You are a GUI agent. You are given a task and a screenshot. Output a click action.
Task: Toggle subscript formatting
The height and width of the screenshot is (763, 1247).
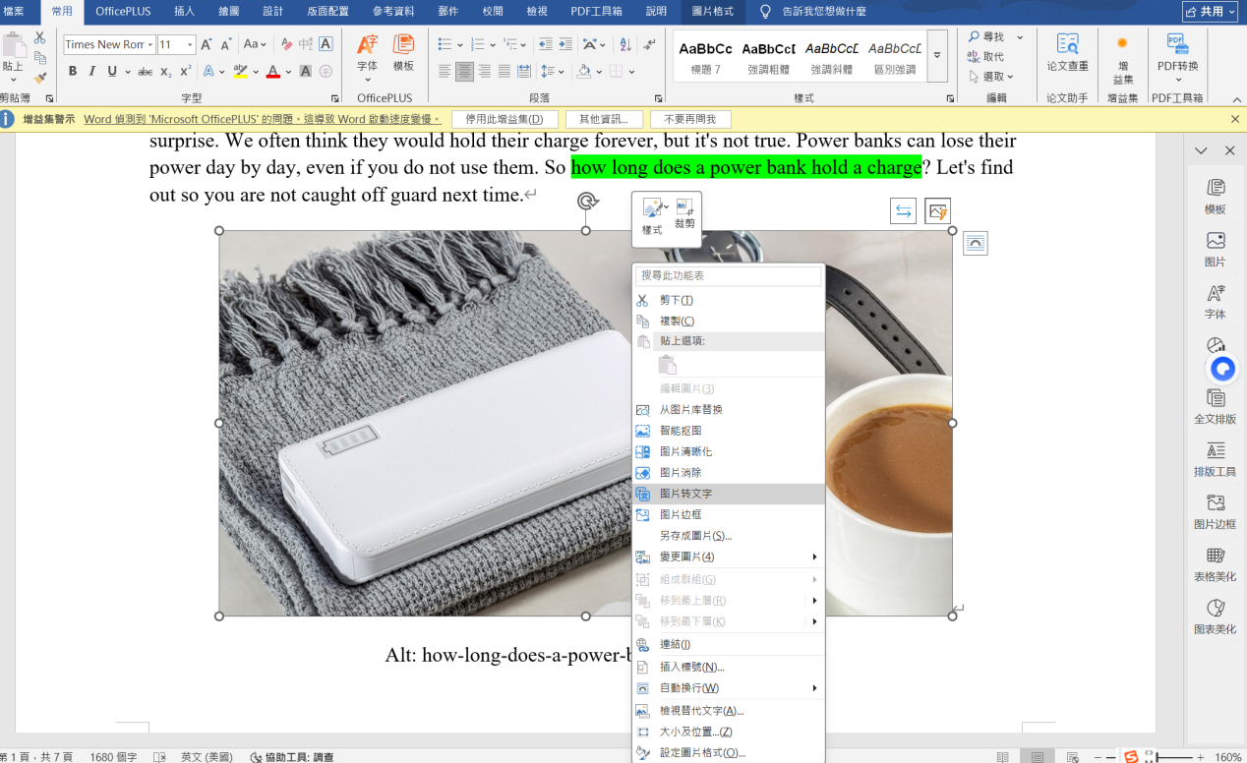click(166, 71)
